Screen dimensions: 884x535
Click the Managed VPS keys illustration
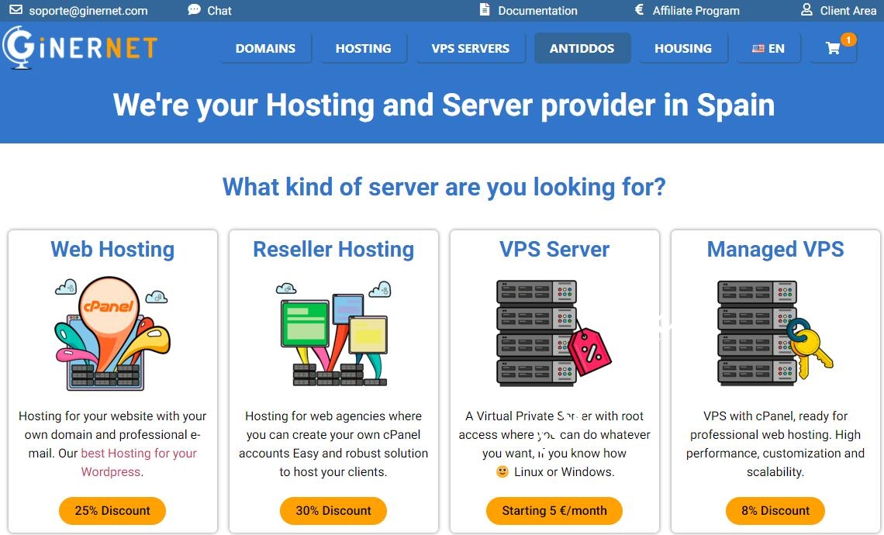[775, 333]
